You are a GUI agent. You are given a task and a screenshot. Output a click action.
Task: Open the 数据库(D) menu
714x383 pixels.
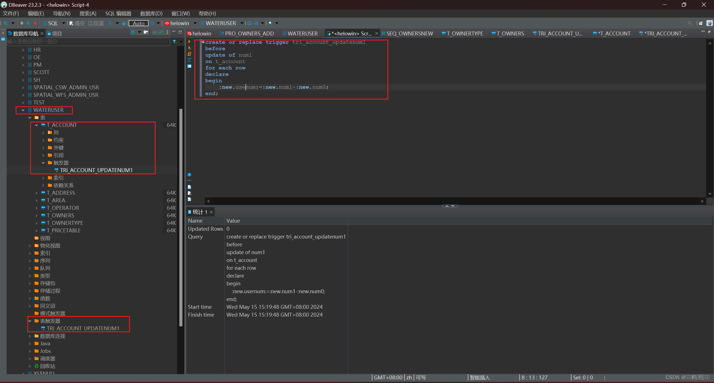[151, 13]
